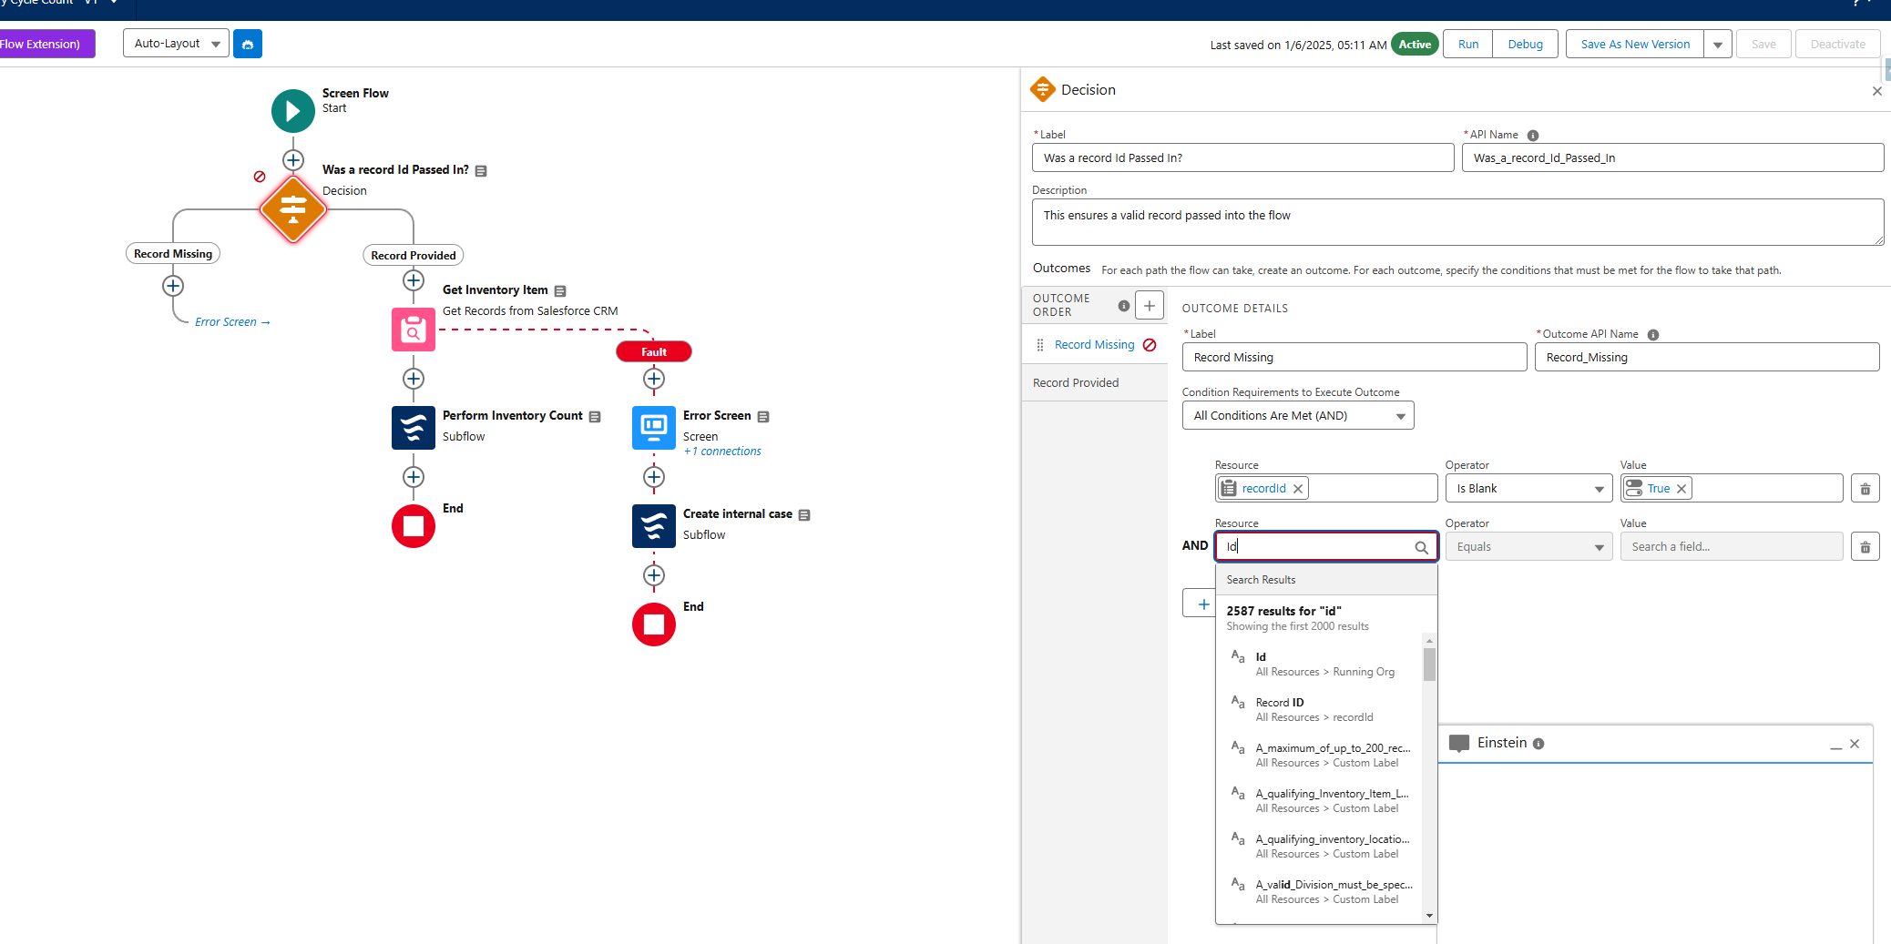
Task: Add a new outcome with plus button
Action: (1150, 306)
